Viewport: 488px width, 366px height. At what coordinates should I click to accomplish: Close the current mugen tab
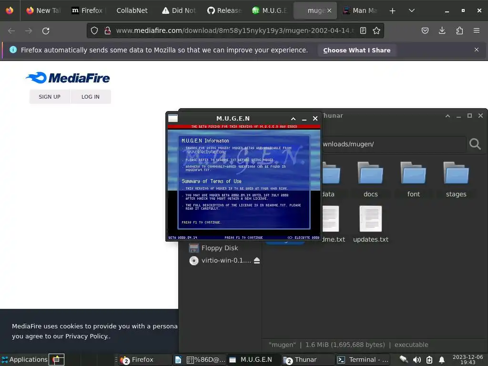coord(329,10)
